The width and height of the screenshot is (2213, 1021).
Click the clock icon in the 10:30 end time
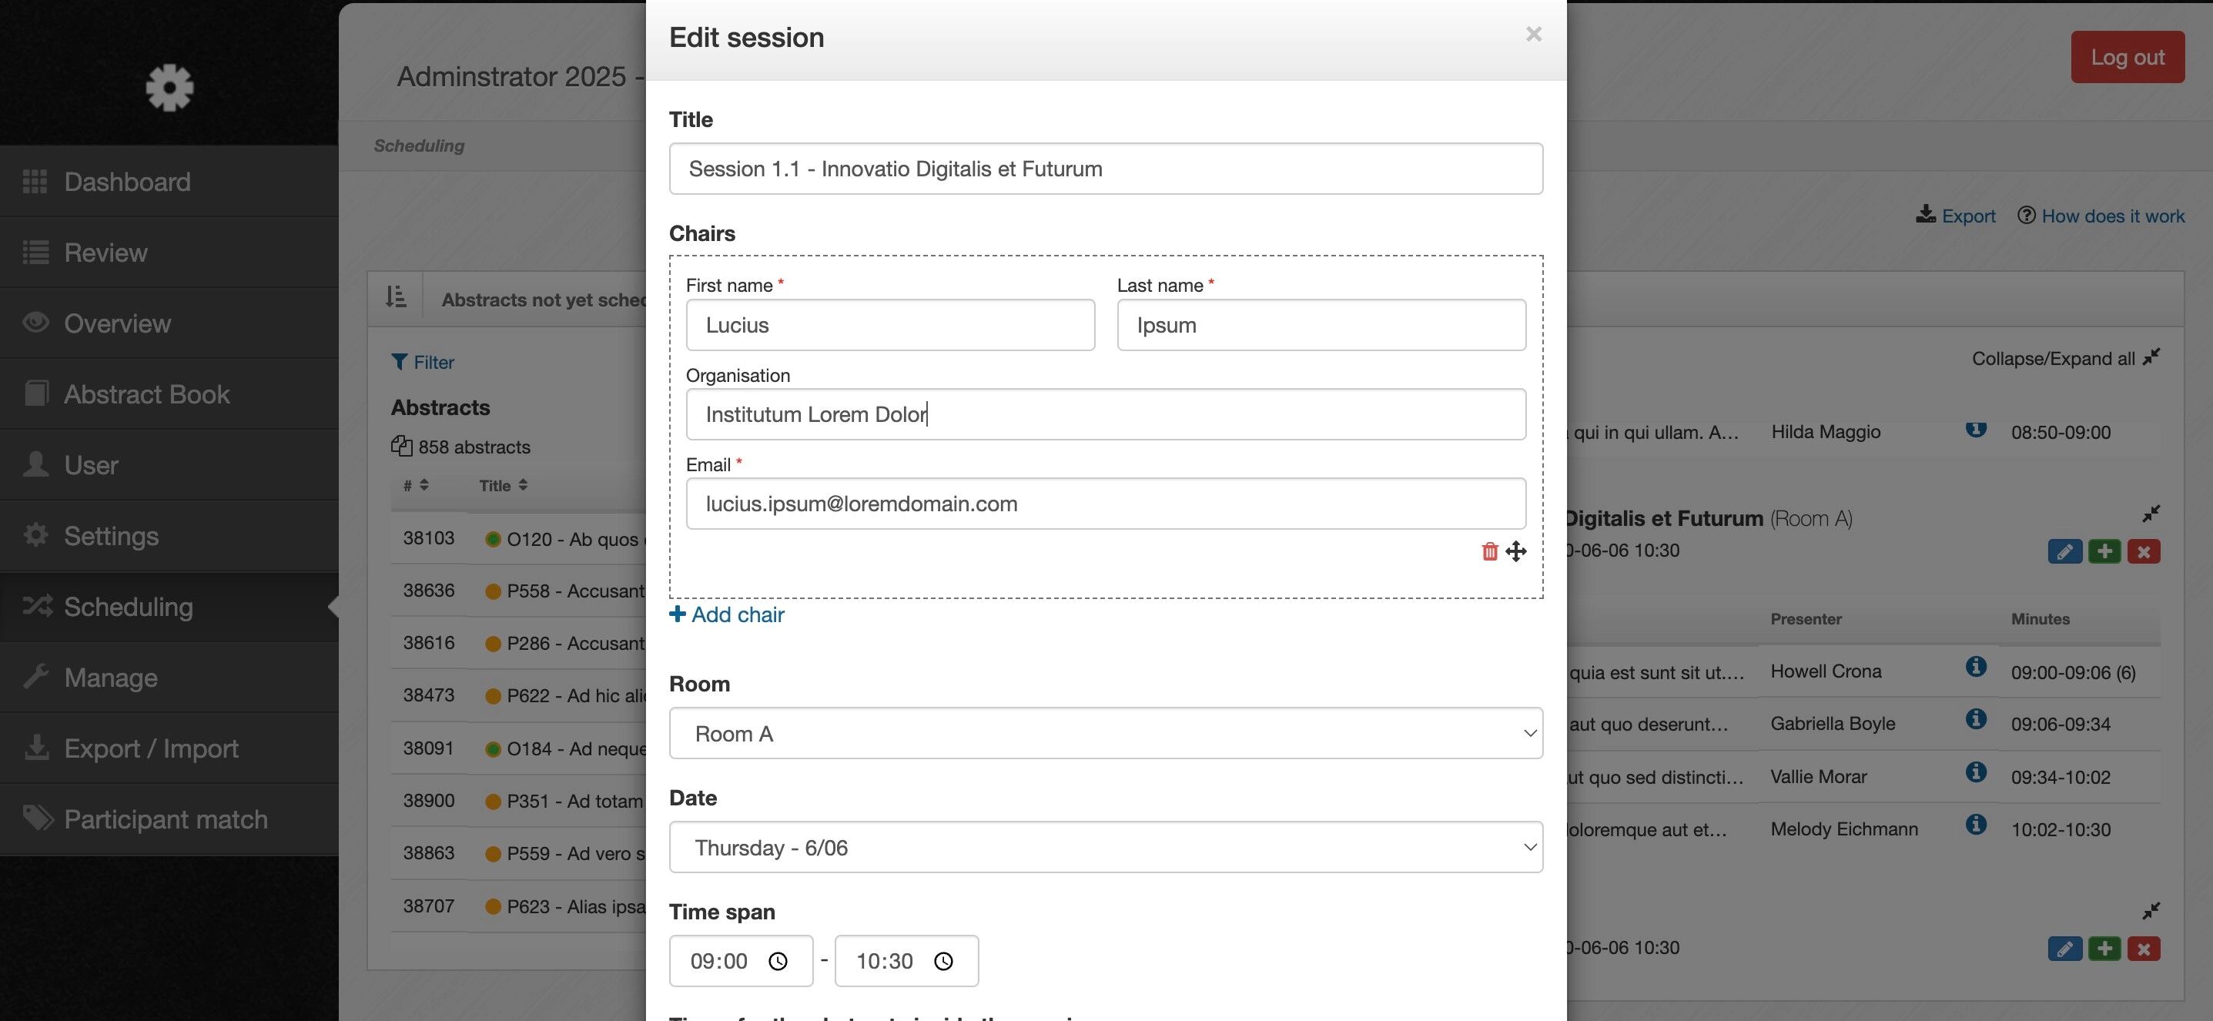943,961
